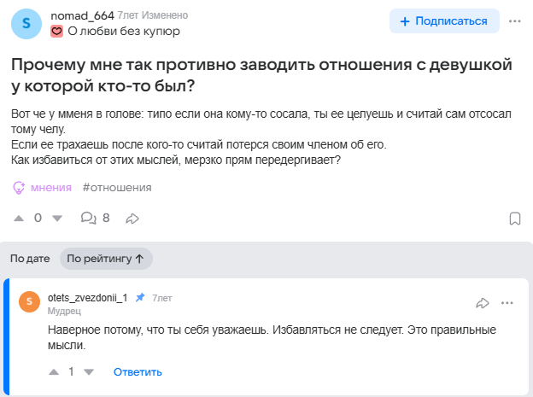The height and width of the screenshot is (397, 533).
Task: Upvote the otets_zvezdonii_1 answer
Action: 54,372
